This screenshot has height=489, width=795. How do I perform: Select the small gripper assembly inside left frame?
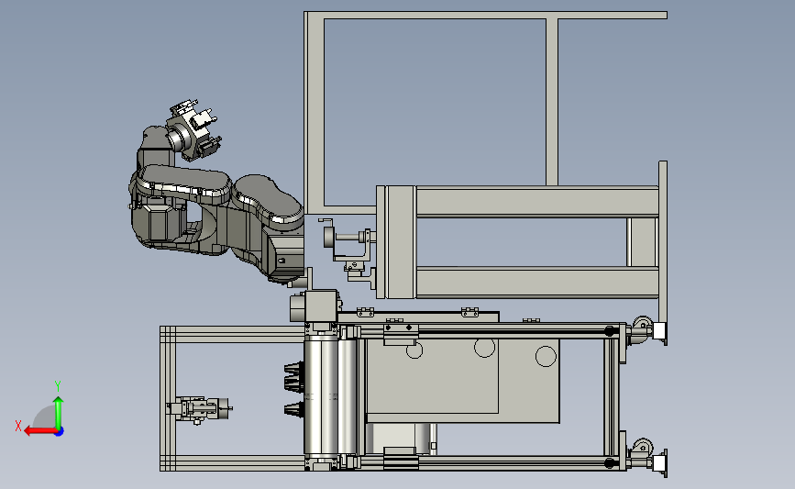(x=199, y=409)
